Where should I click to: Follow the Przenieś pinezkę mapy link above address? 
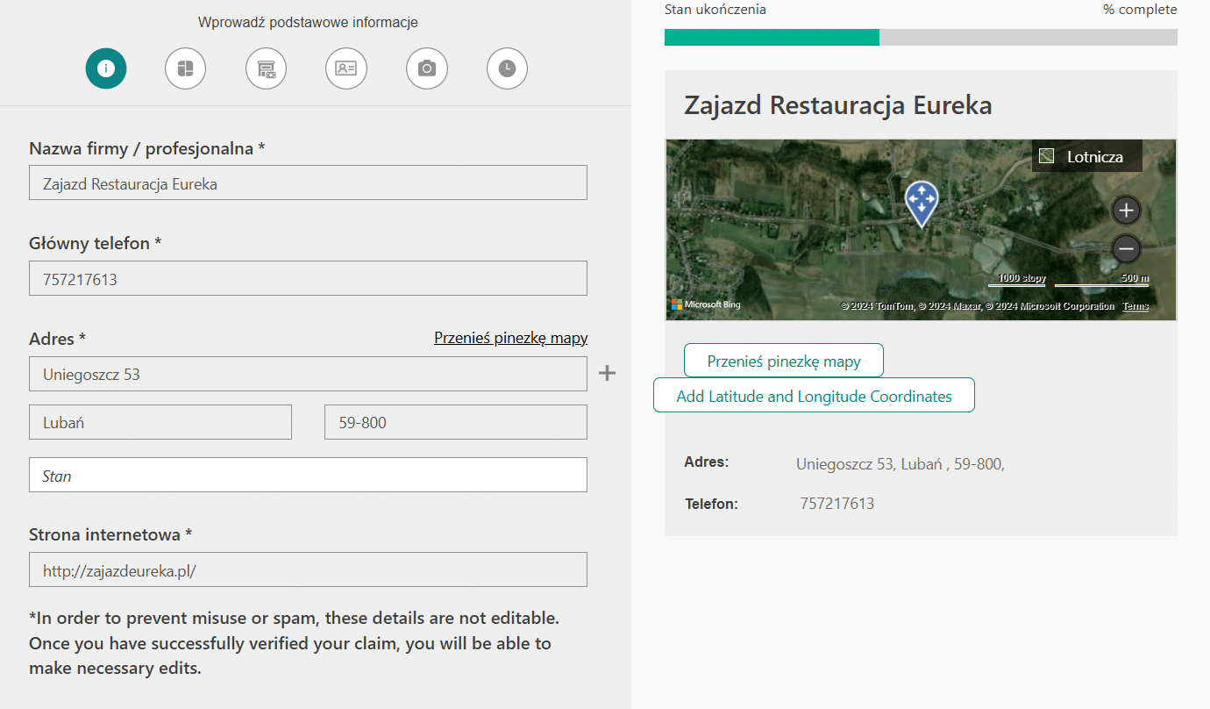(x=510, y=338)
